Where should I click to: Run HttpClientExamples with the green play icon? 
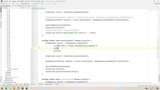pyautogui.click(x=32, y=4)
